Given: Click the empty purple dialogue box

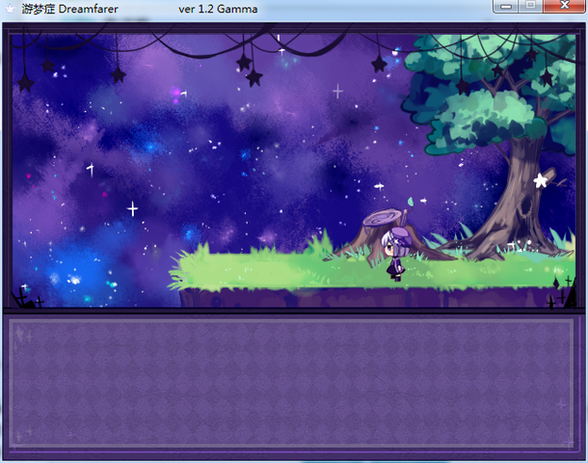Looking at the screenshot, I should (x=292, y=383).
